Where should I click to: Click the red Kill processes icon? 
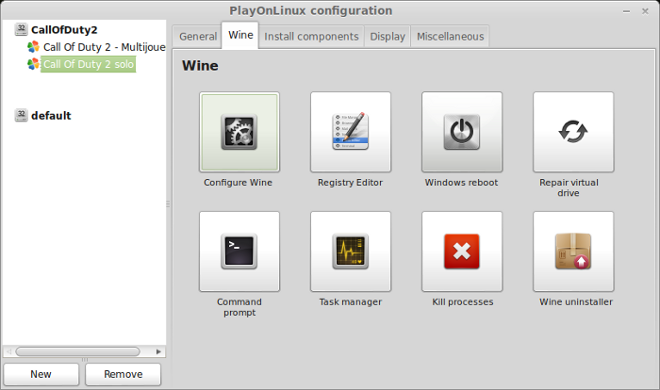click(x=462, y=252)
